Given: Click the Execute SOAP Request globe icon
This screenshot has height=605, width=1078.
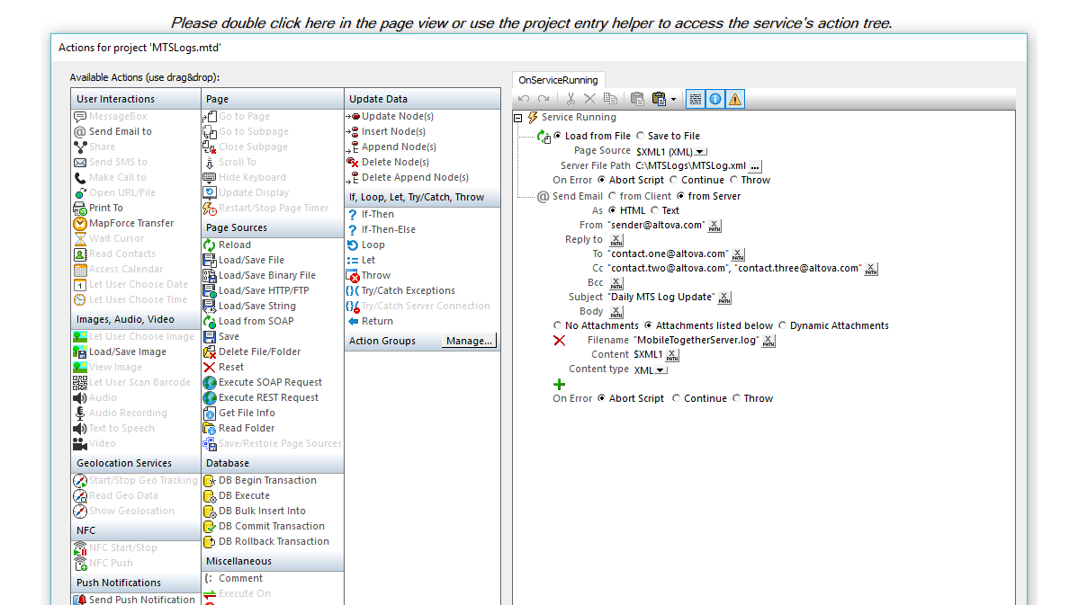Looking at the screenshot, I should (x=210, y=382).
